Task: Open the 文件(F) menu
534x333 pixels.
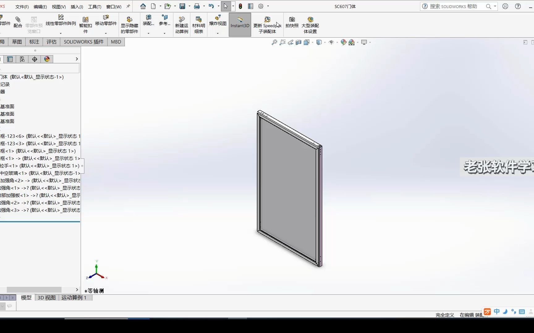Action: coord(22,6)
